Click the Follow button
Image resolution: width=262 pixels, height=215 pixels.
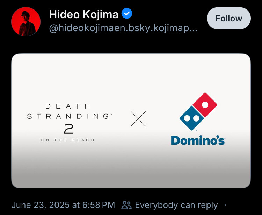pos(228,18)
